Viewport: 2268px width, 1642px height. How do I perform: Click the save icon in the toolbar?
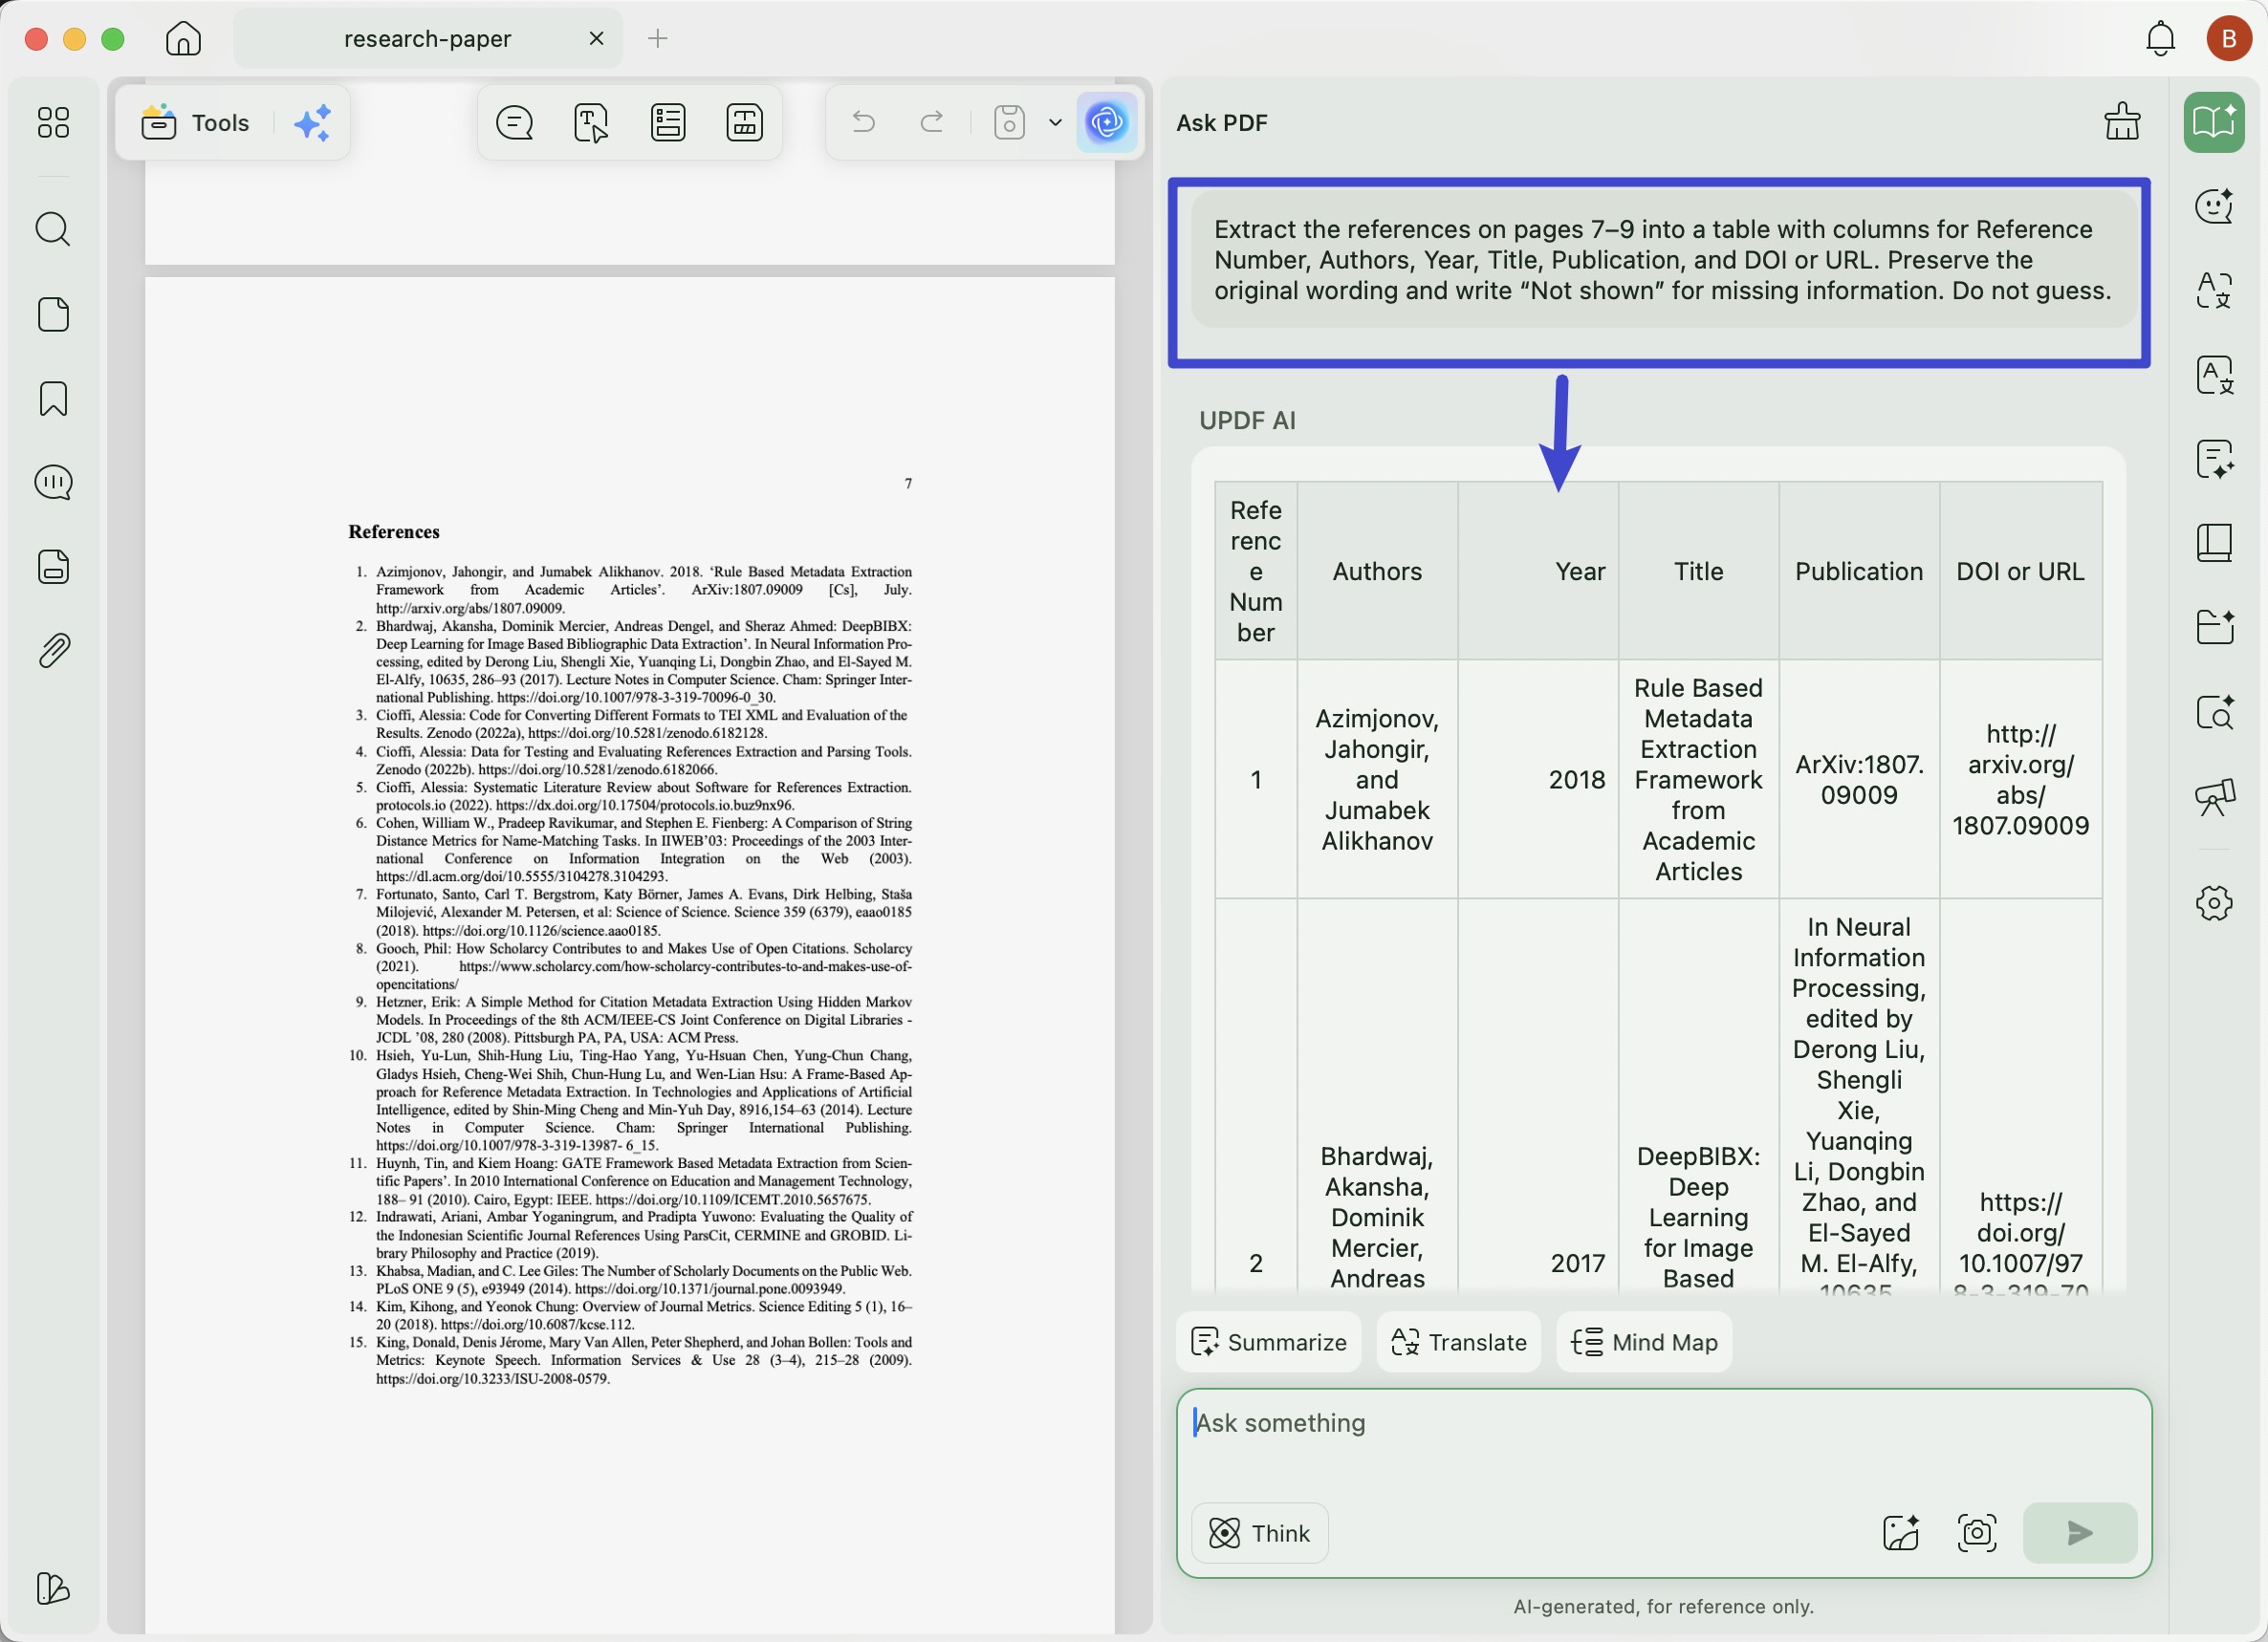point(1009,123)
